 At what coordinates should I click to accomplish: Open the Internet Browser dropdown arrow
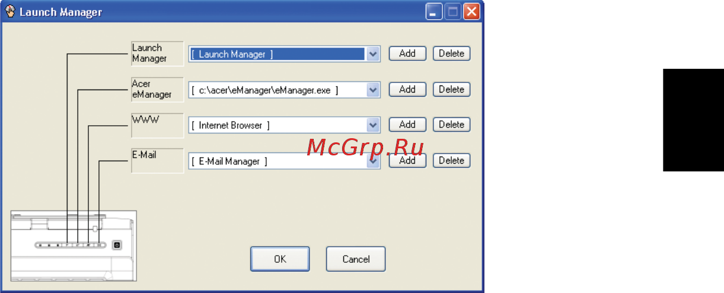(373, 125)
